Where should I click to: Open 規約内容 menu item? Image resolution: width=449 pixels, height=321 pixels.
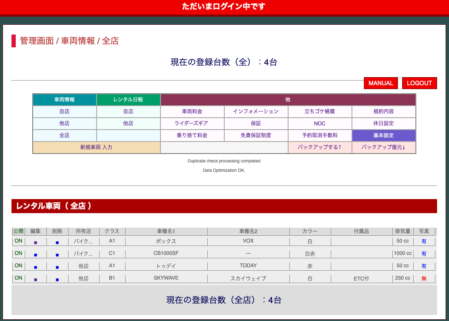[383, 112]
